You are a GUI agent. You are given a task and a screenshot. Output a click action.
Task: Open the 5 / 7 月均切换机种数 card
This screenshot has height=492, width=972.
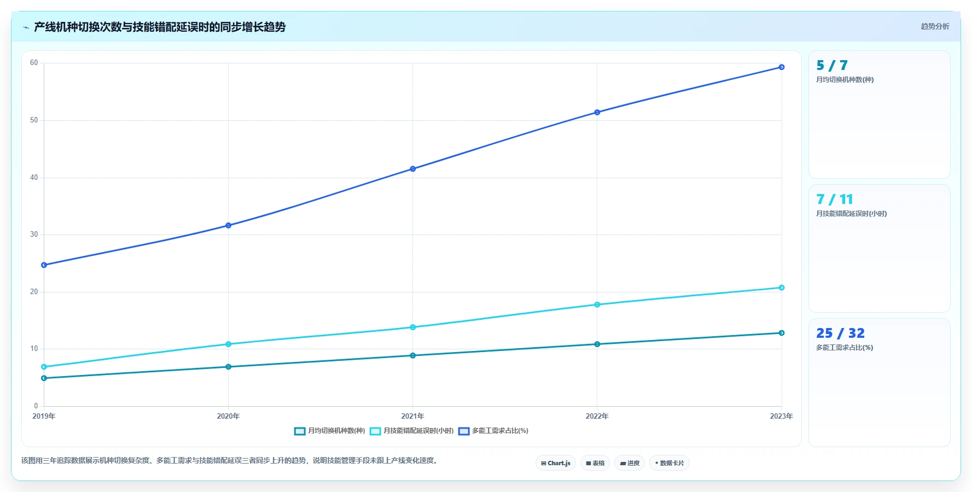point(880,115)
